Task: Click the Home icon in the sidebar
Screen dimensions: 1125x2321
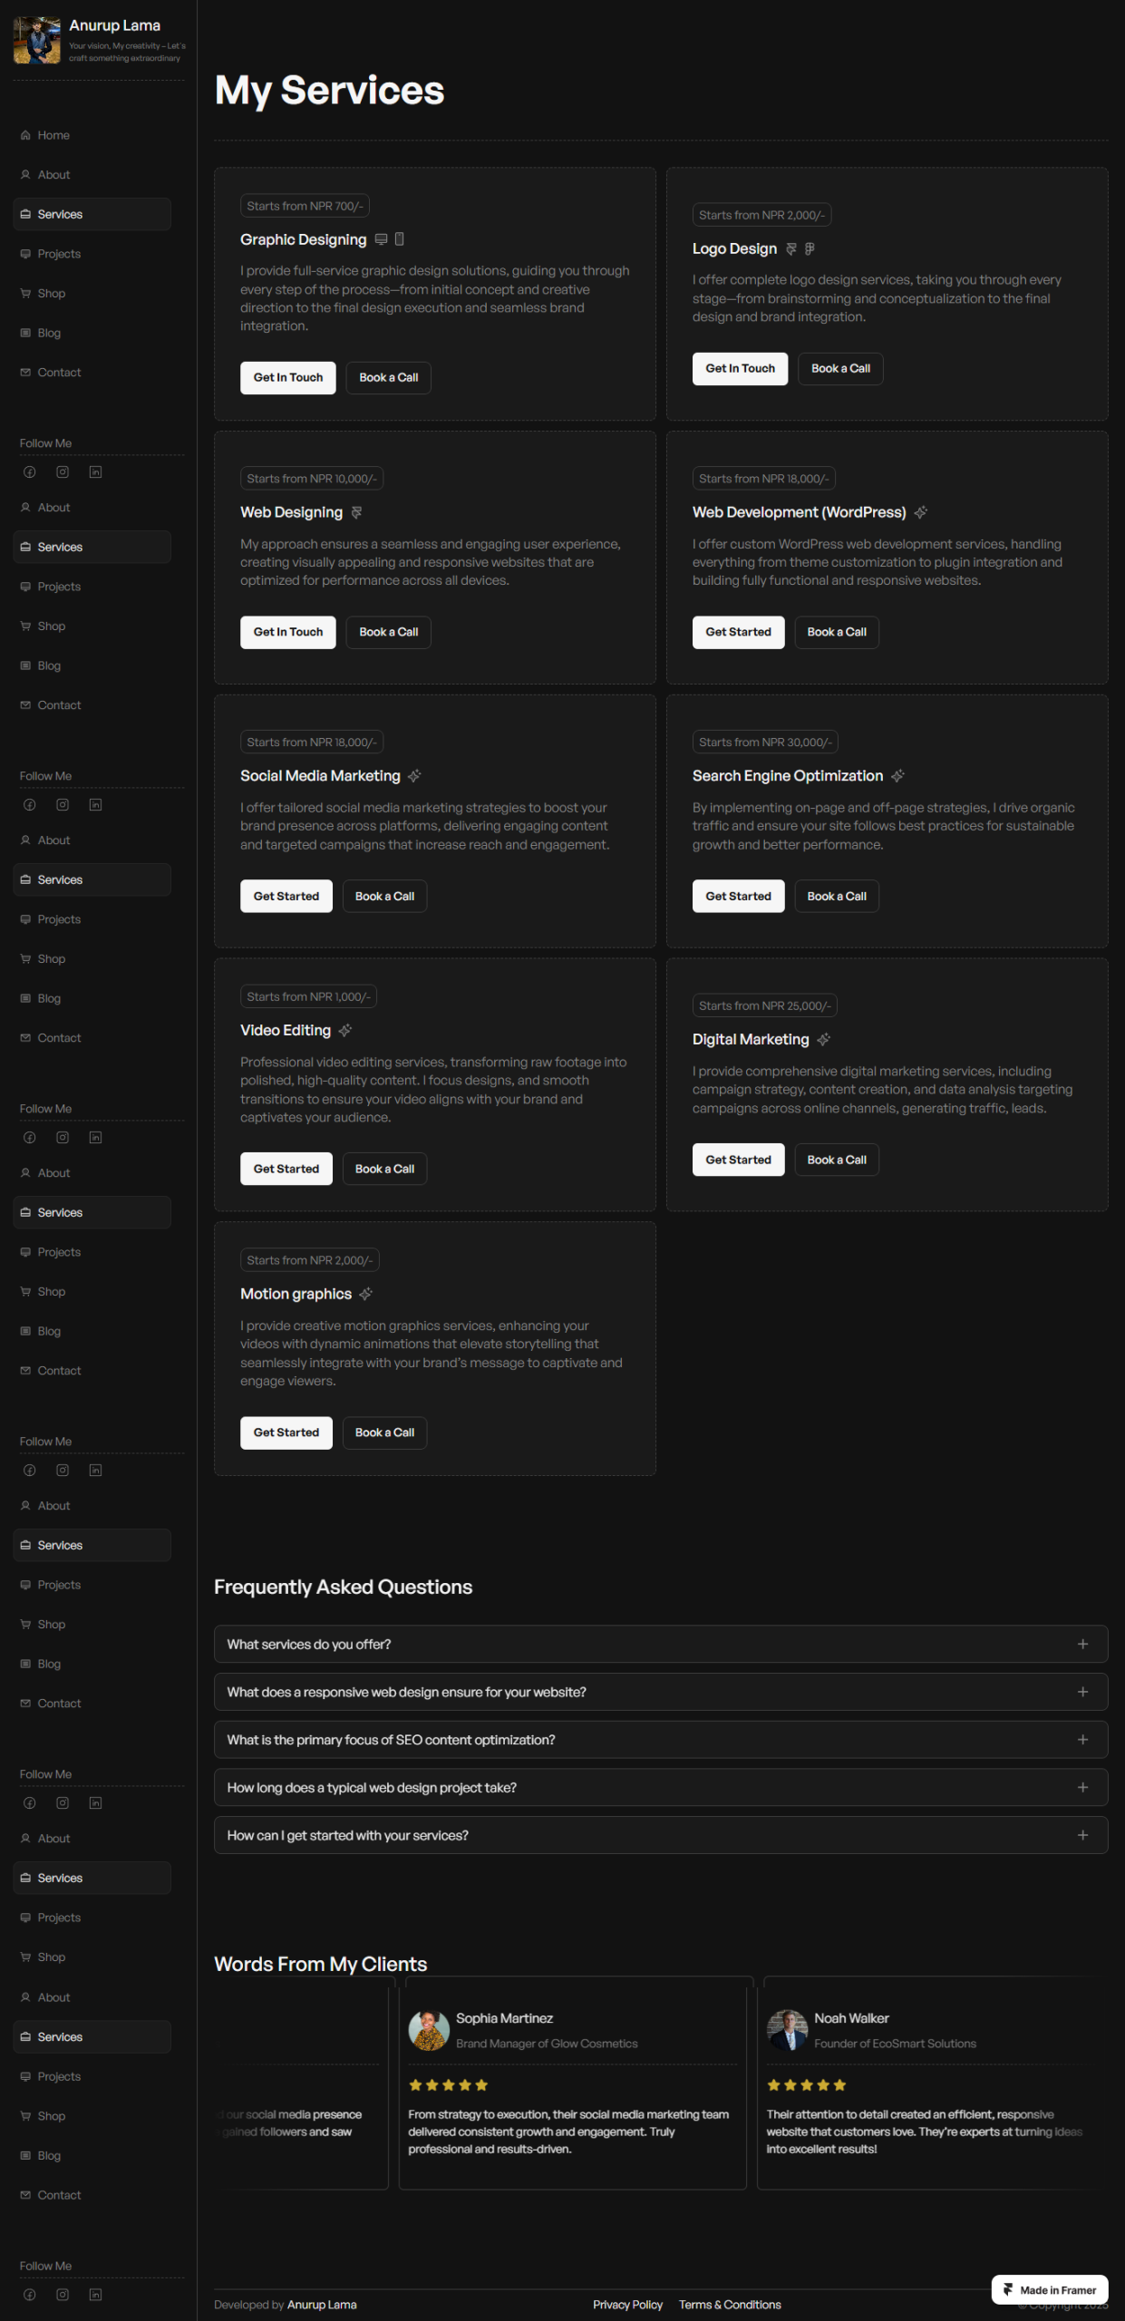Action: coord(25,135)
